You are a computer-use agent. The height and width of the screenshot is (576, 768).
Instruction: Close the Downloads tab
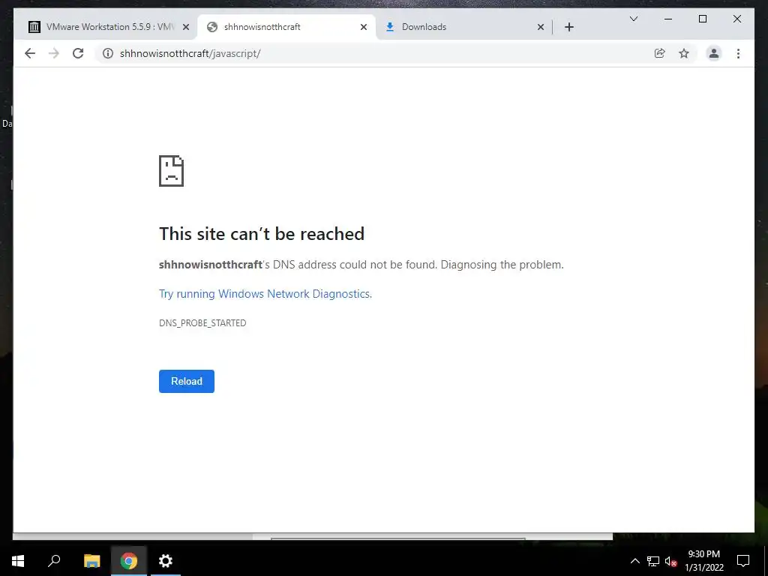(541, 27)
